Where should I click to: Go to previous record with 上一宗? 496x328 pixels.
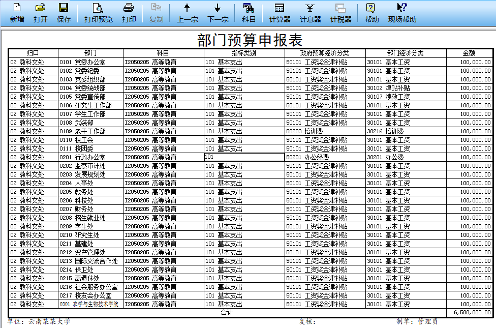click(187, 13)
